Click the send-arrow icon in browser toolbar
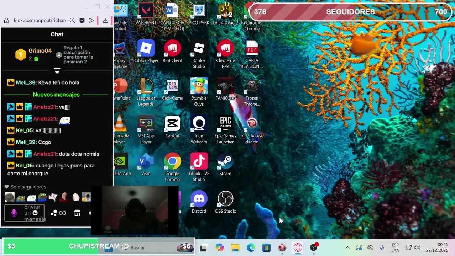Screen dimensions: 455x256 pos(91,21)
